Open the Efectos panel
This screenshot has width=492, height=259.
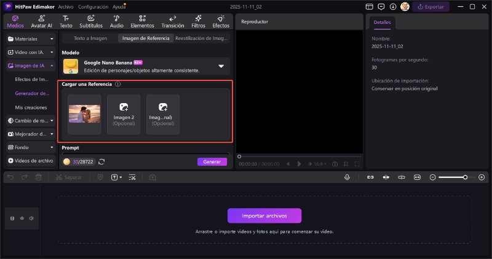pyautogui.click(x=221, y=21)
